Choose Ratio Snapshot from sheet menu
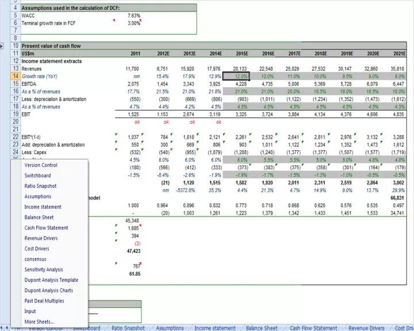This screenshot has width=414, height=331. point(40,186)
